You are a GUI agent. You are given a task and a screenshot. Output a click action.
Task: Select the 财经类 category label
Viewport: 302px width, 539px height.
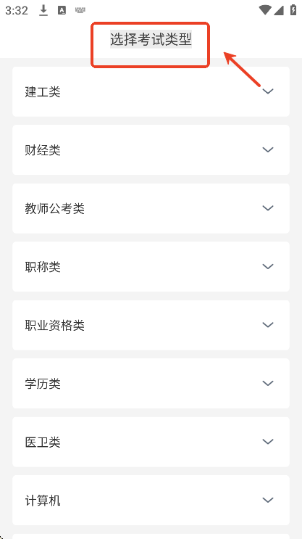click(x=43, y=150)
